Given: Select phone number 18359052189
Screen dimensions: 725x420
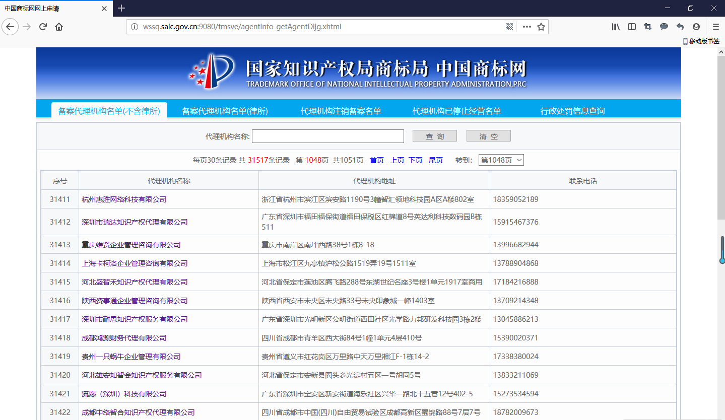Looking at the screenshot, I should [x=516, y=199].
